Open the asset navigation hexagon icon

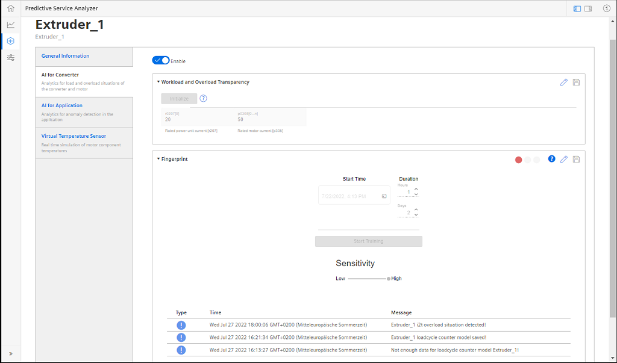[x=10, y=41]
